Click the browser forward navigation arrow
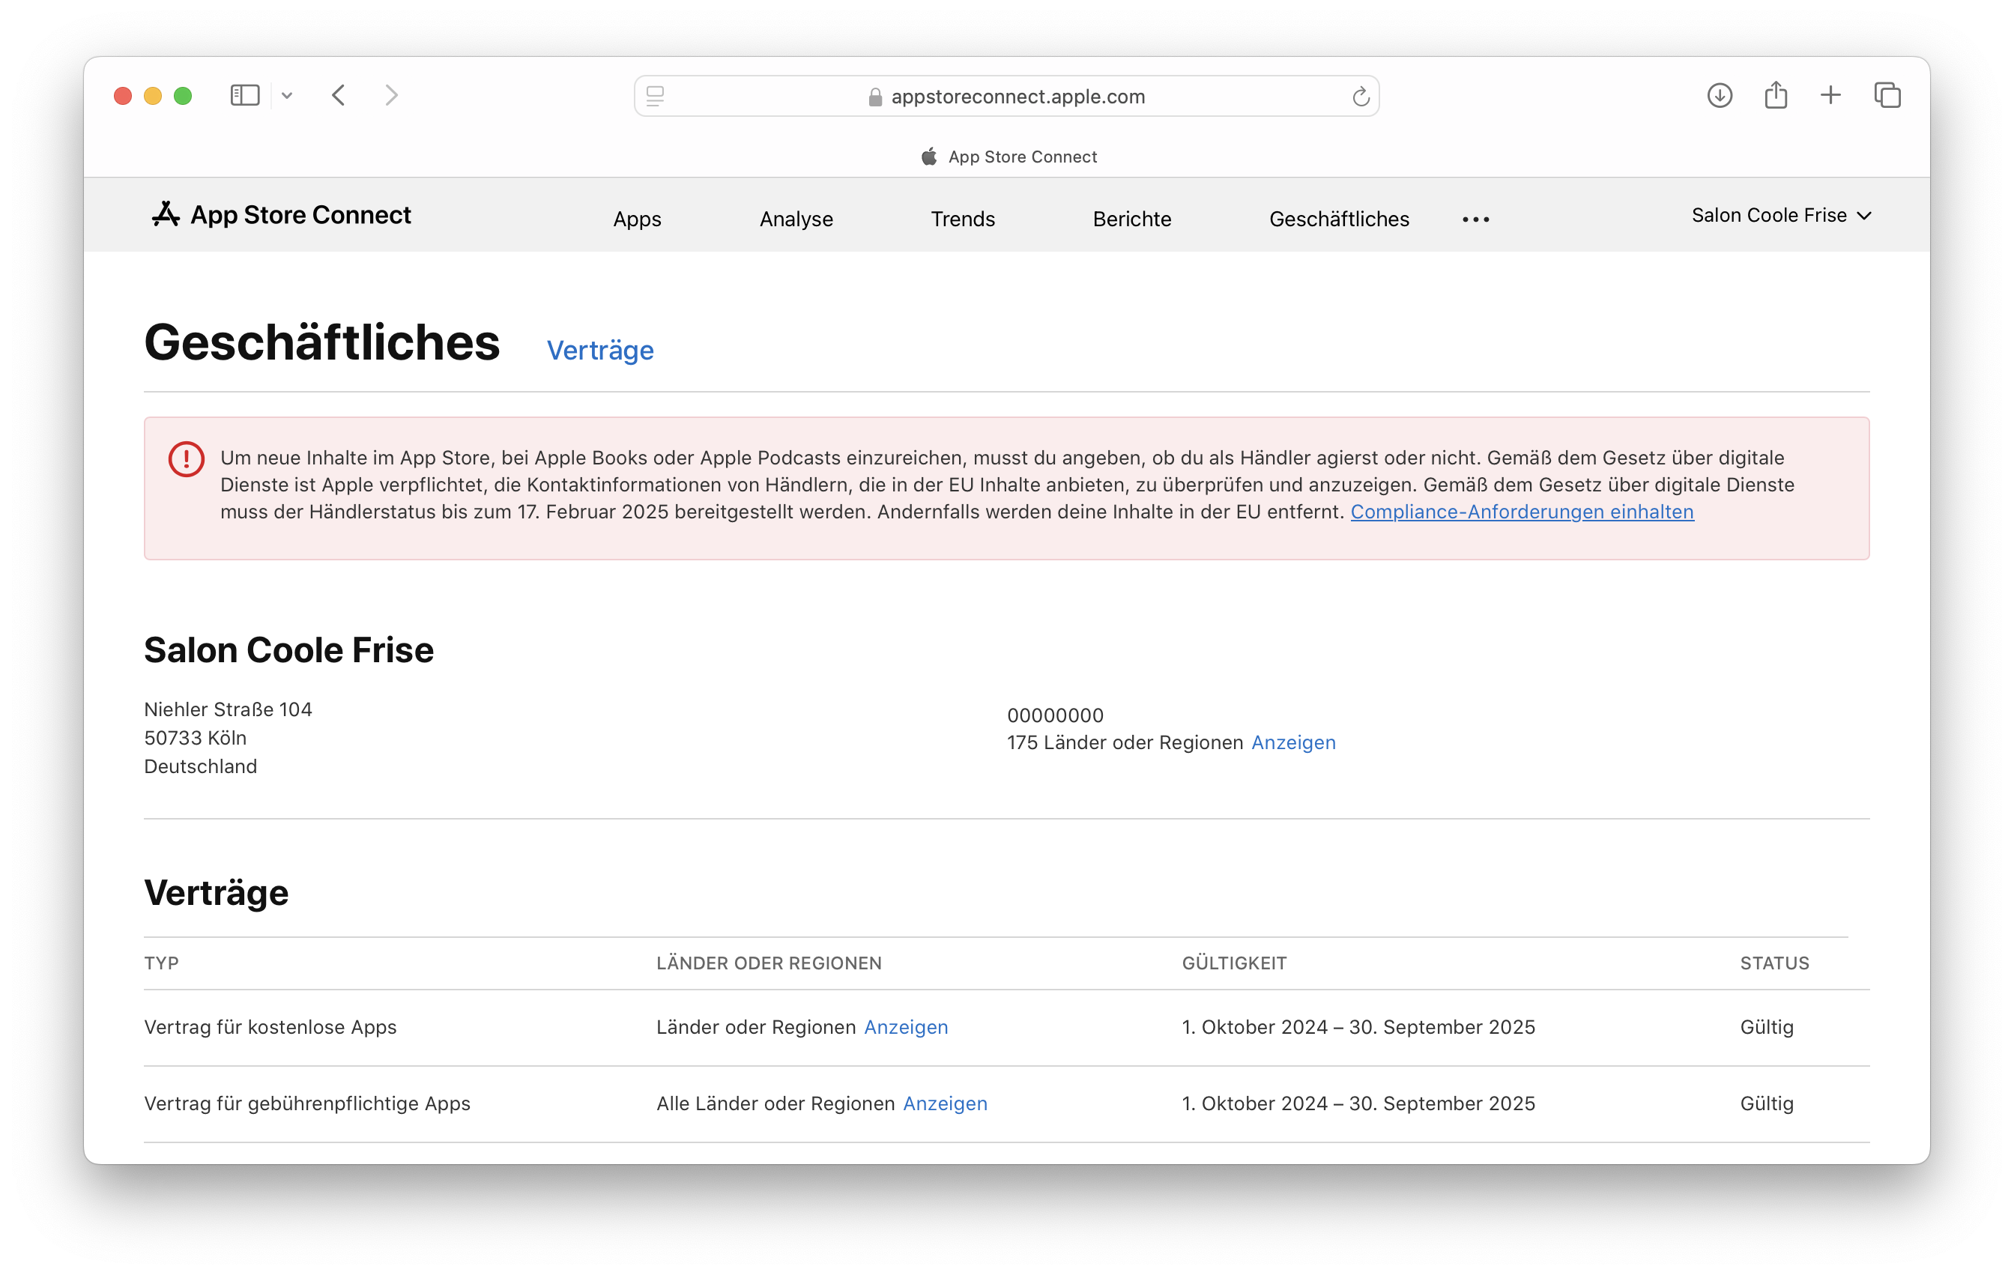Viewport: 2014px width, 1275px height. 392,97
